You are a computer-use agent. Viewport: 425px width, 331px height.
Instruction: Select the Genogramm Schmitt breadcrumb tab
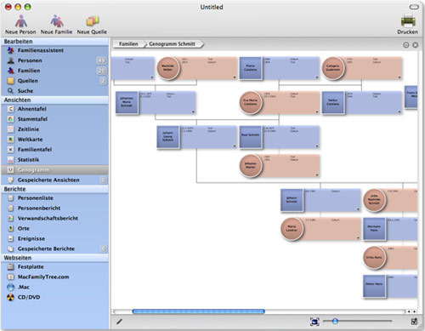coord(172,44)
